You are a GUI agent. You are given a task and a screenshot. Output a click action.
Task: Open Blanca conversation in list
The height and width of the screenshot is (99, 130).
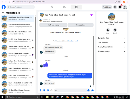(x=17, y=55)
